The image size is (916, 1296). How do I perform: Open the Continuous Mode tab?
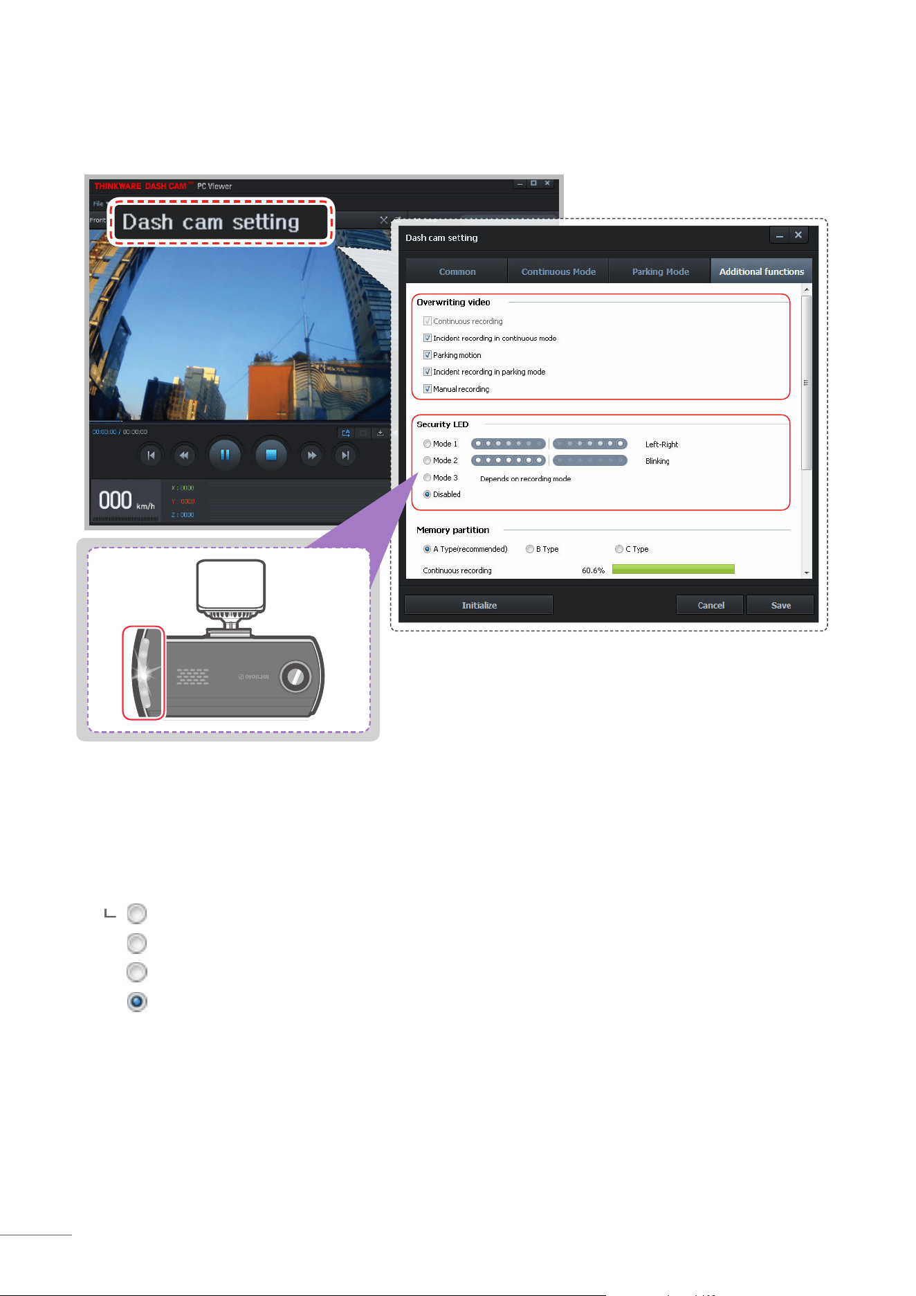pos(558,271)
